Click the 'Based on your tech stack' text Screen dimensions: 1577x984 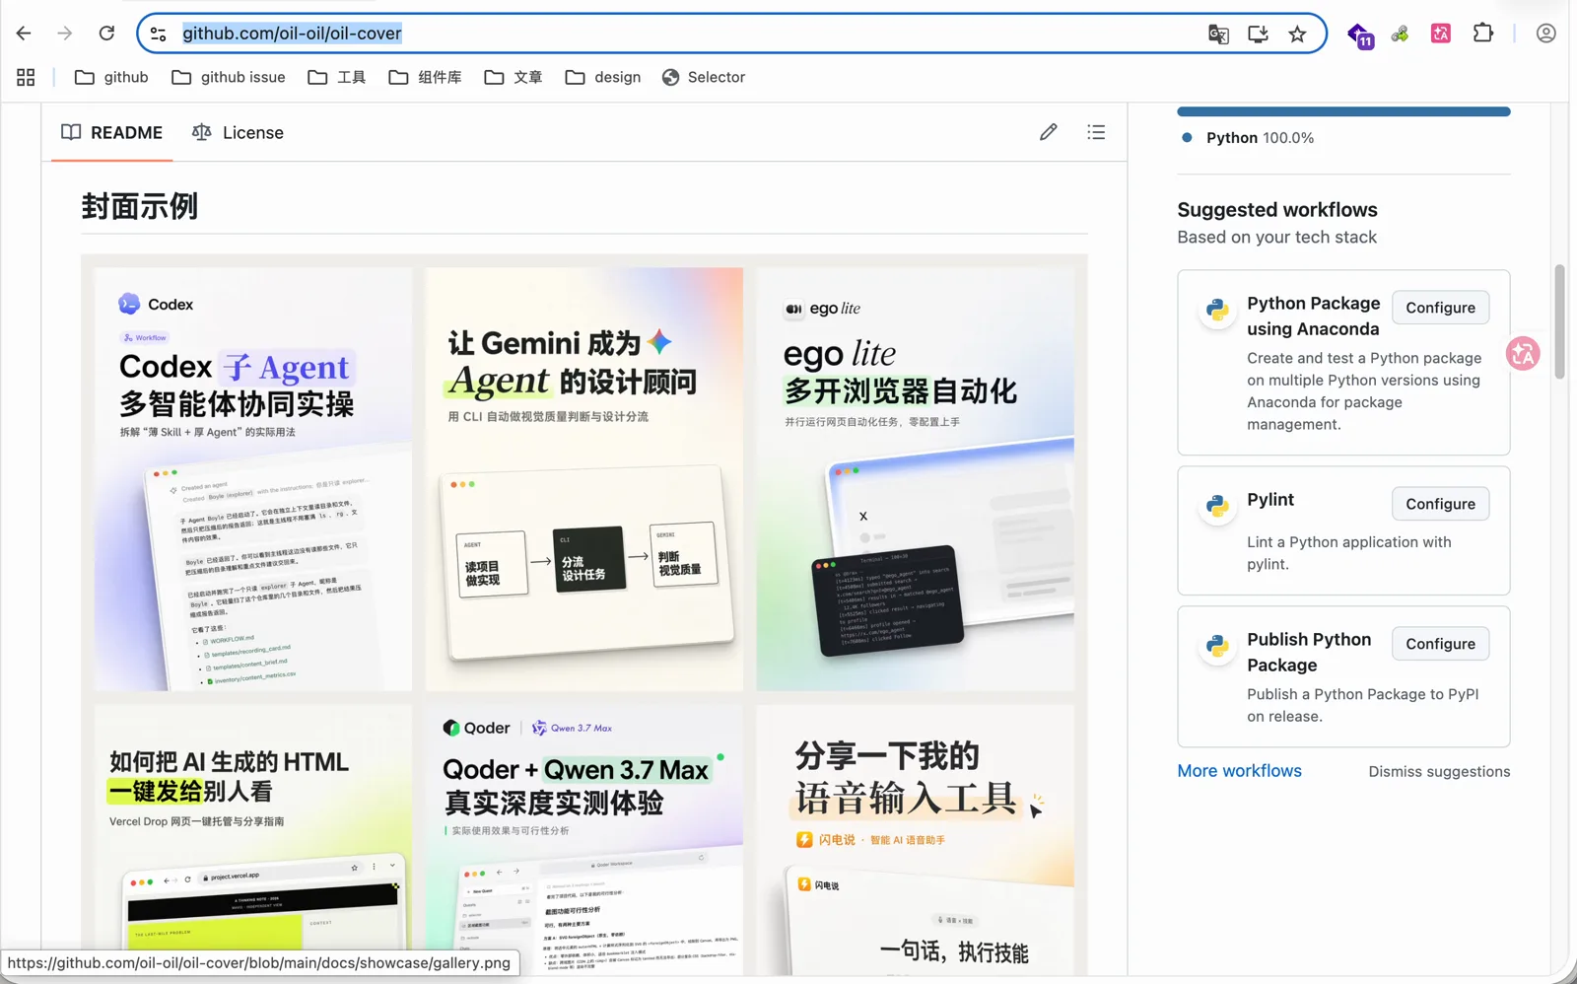click(x=1276, y=238)
